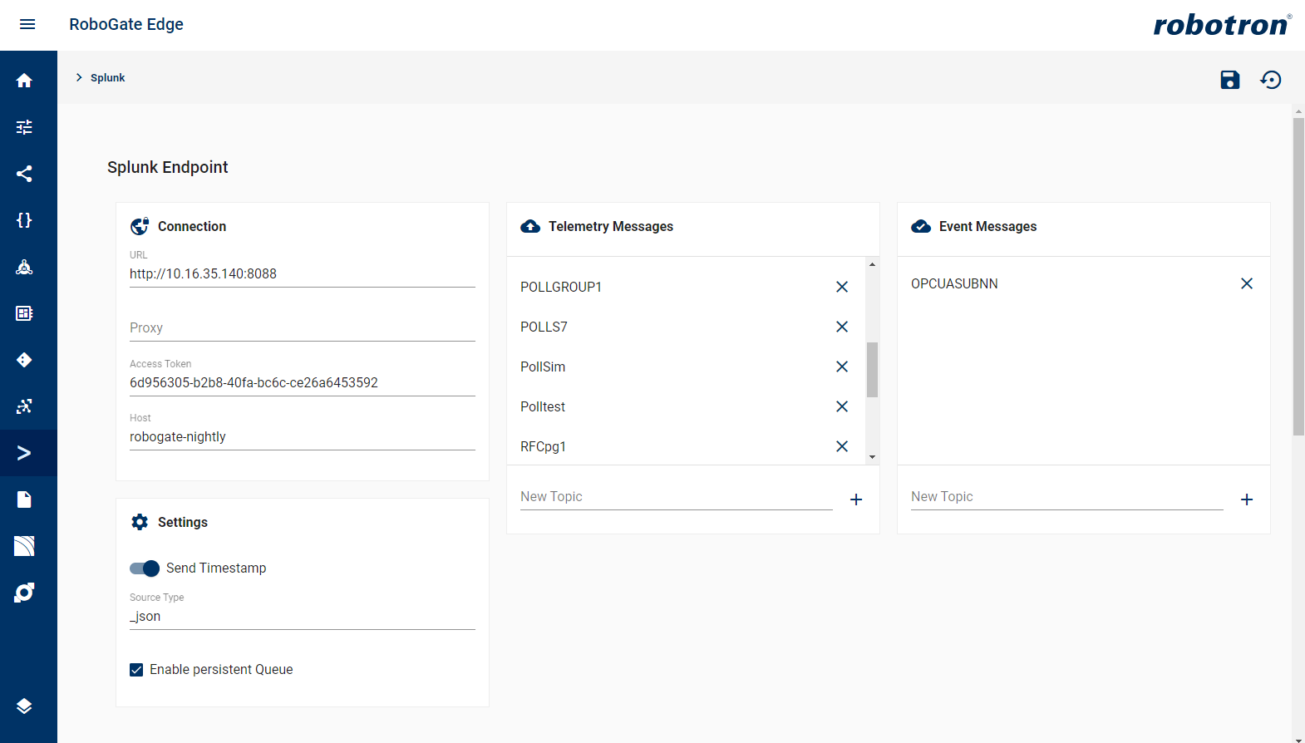This screenshot has width=1305, height=743.
Task: Open the sidebar icon above the Splunk arrow
Action: click(x=24, y=406)
